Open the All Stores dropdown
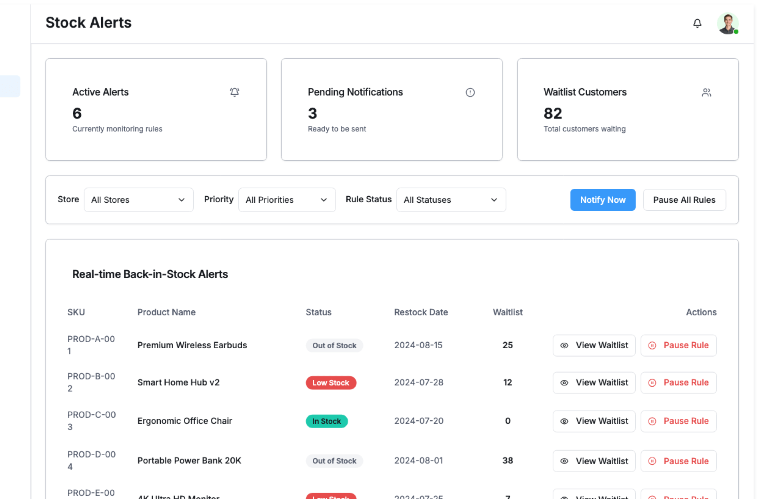768x499 pixels. point(138,200)
